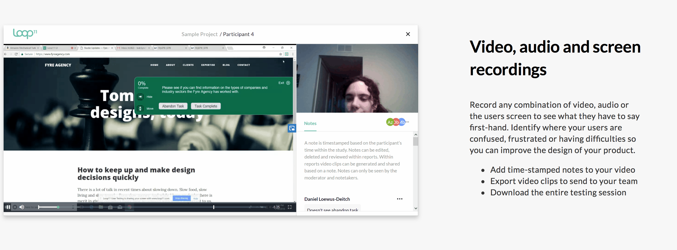Viewport: 677px width, 250px height.
Task: Click the participant webcam video thumbnail
Action: [357, 78]
